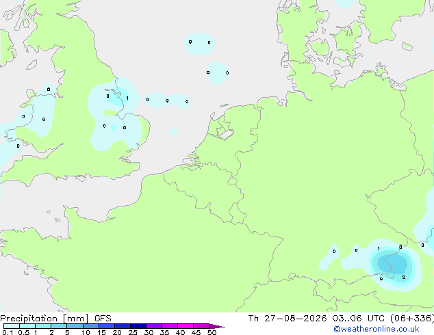Click the legend swatch between 0.1 and 0.5

(12, 326)
